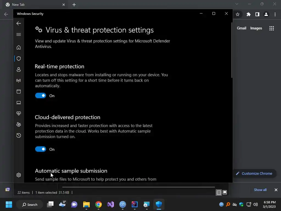Open App & browser control icon
The height and width of the screenshot is (211, 281).
(19, 91)
